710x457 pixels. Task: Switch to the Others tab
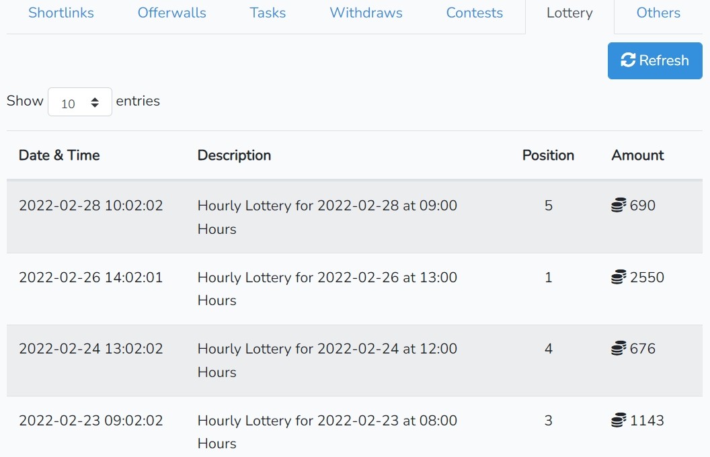point(658,13)
